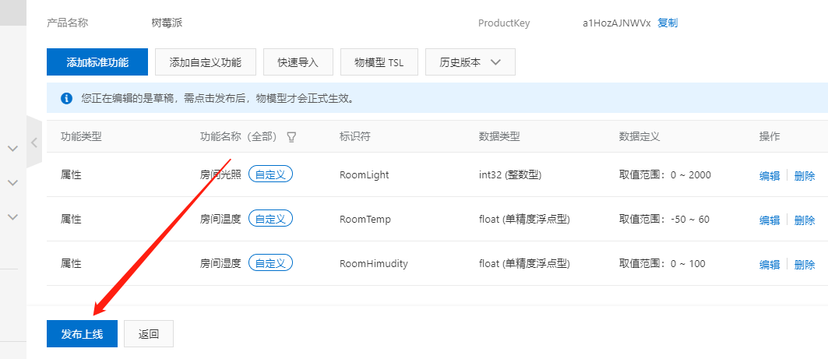Viewport: 828px width, 359px height.
Task: Delete the RoomHimudity property row
Action: [x=804, y=265]
